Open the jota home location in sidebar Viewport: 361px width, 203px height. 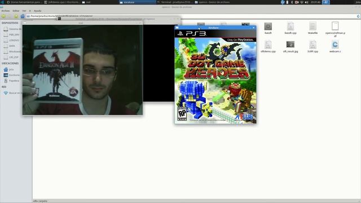pyautogui.click(x=9, y=69)
